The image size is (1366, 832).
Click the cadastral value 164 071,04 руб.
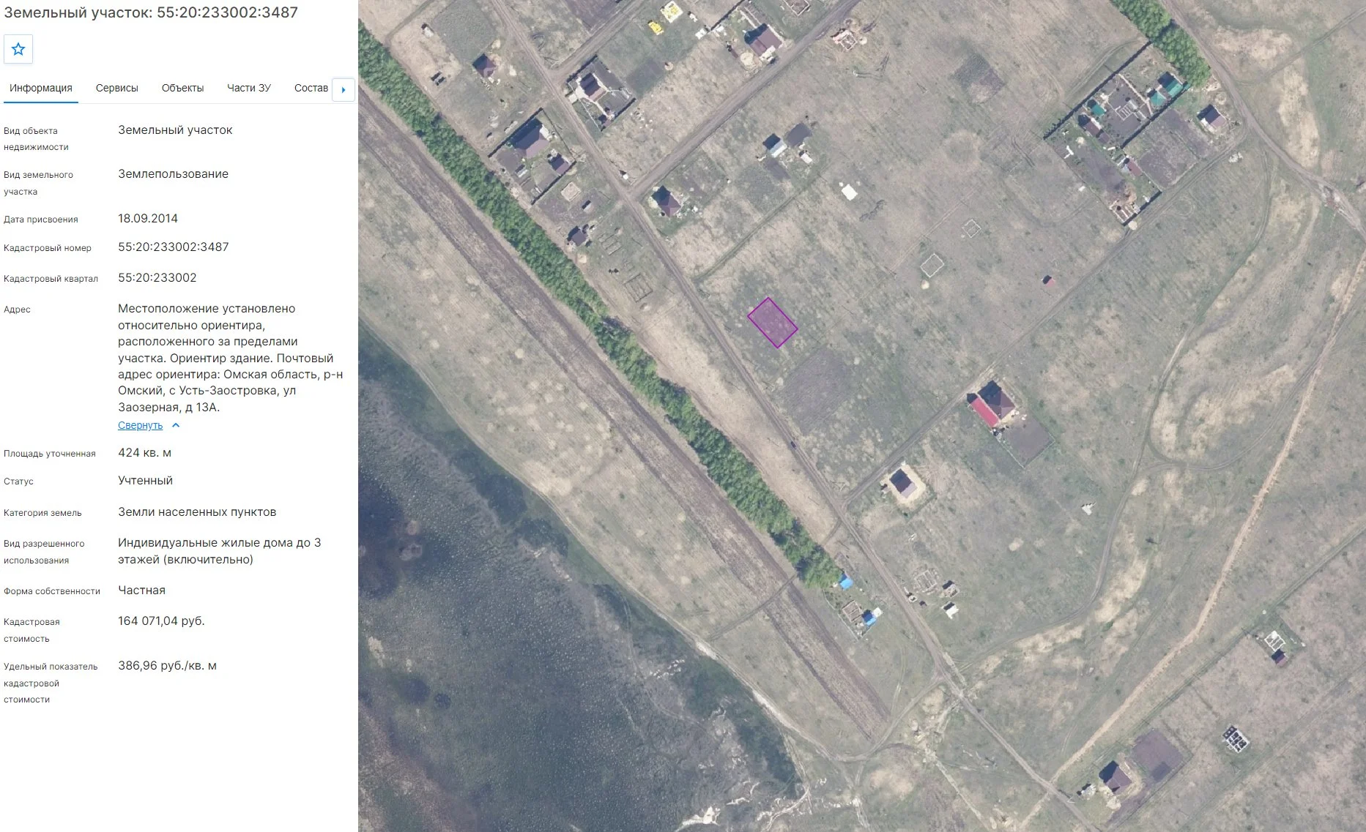(x=162, y=621)
